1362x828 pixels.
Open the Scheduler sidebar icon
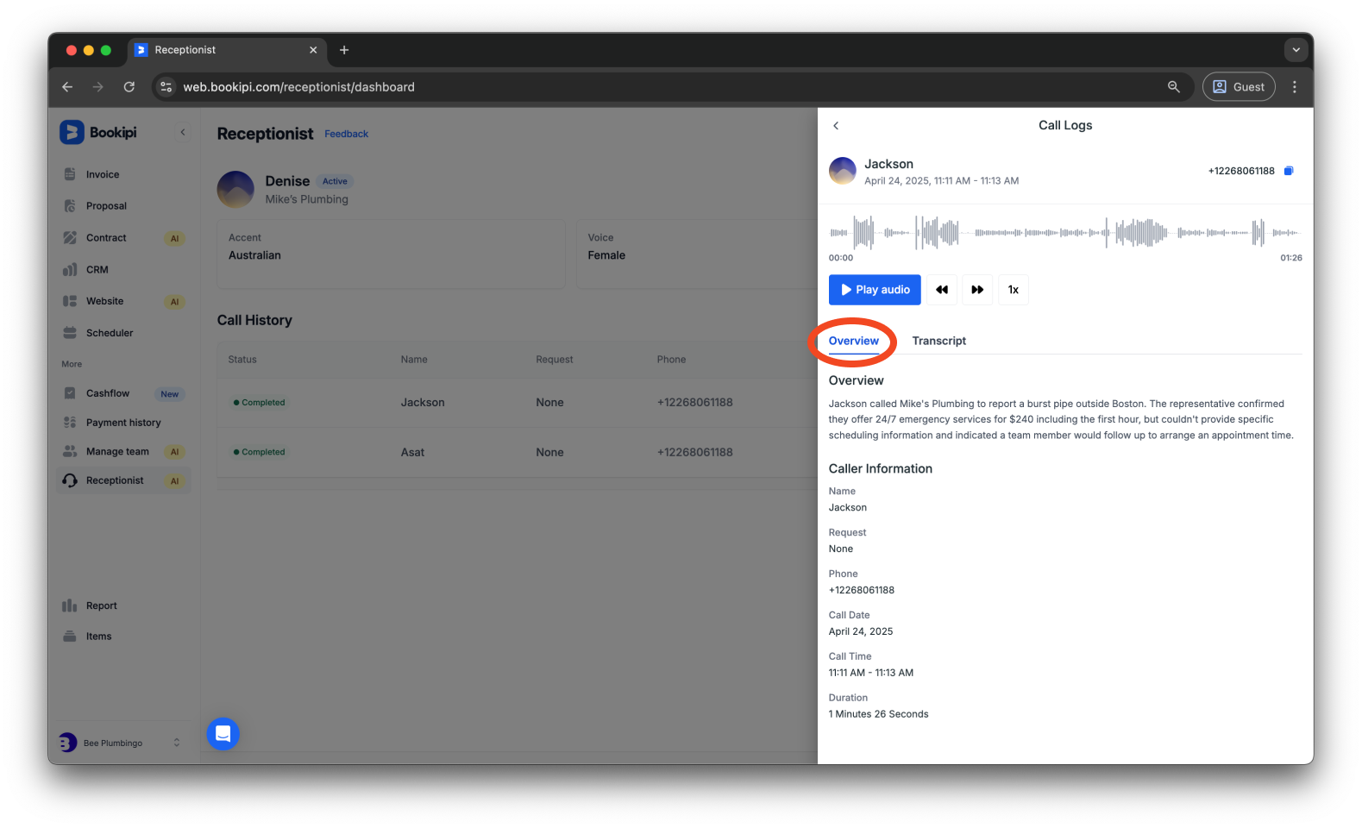point(70,333)
